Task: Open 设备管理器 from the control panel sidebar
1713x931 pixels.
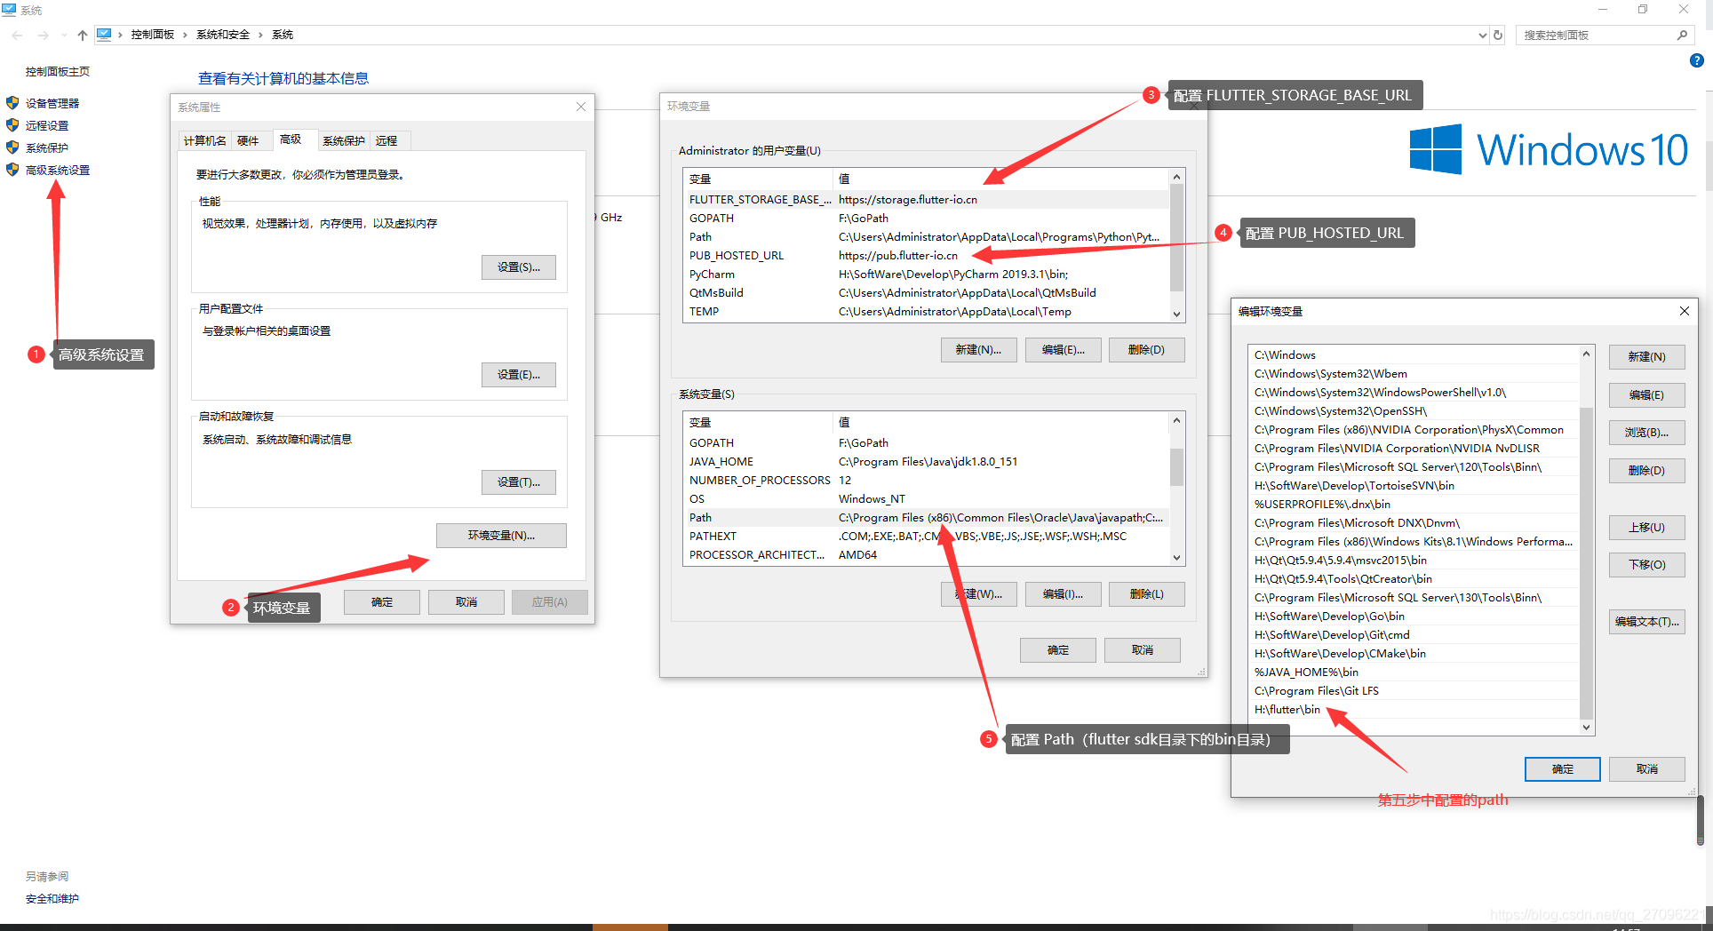Action: click(x=52, y=103)
